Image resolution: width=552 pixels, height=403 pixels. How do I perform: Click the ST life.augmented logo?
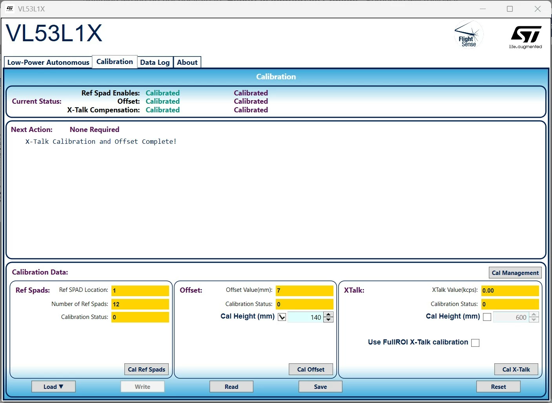[x=526, y=37]
